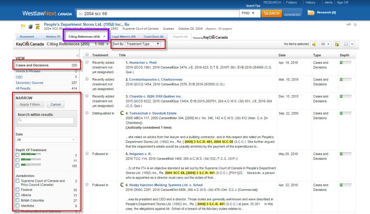Click green C icon beside Husky Injection Molding
Image resolution: width=370 pixels, height=214 pixels.
(x=122, y=185)
